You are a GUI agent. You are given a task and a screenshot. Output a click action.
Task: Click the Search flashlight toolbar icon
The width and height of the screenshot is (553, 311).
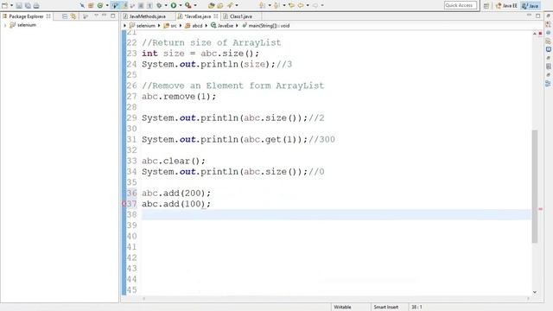pos(230,5)
